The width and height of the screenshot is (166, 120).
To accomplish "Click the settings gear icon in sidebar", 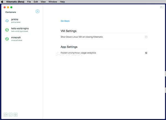I will (x=15, y=114).
